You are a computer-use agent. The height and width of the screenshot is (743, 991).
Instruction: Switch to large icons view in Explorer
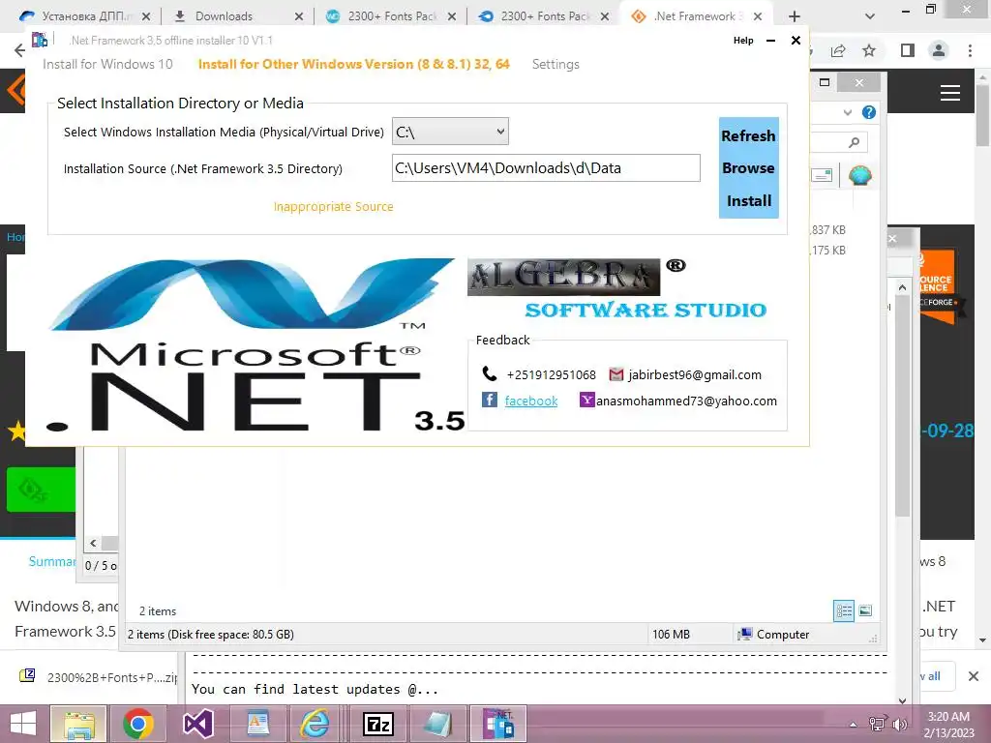click(865, 611)
